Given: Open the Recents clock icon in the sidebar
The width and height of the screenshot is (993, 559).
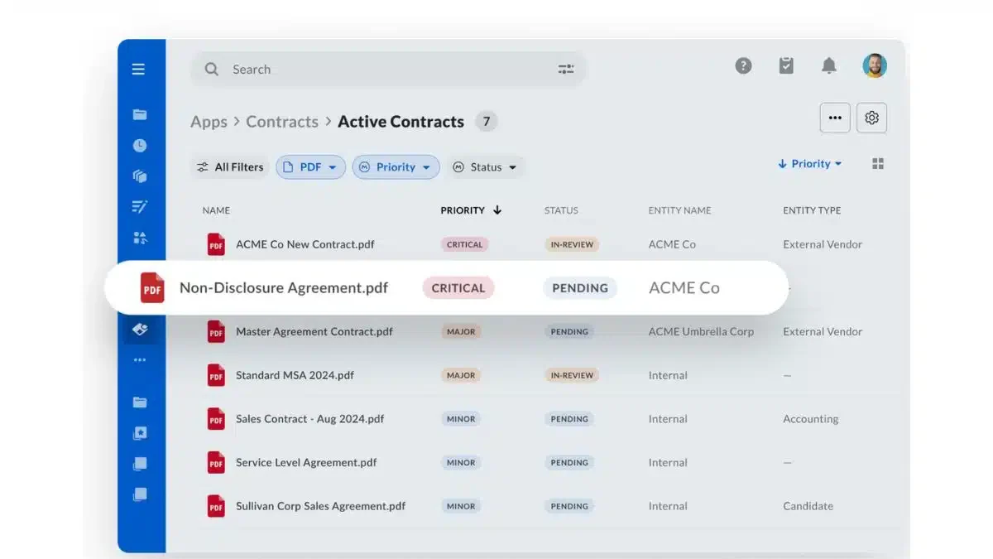Looking at the screenshot, I should point(140,145).
